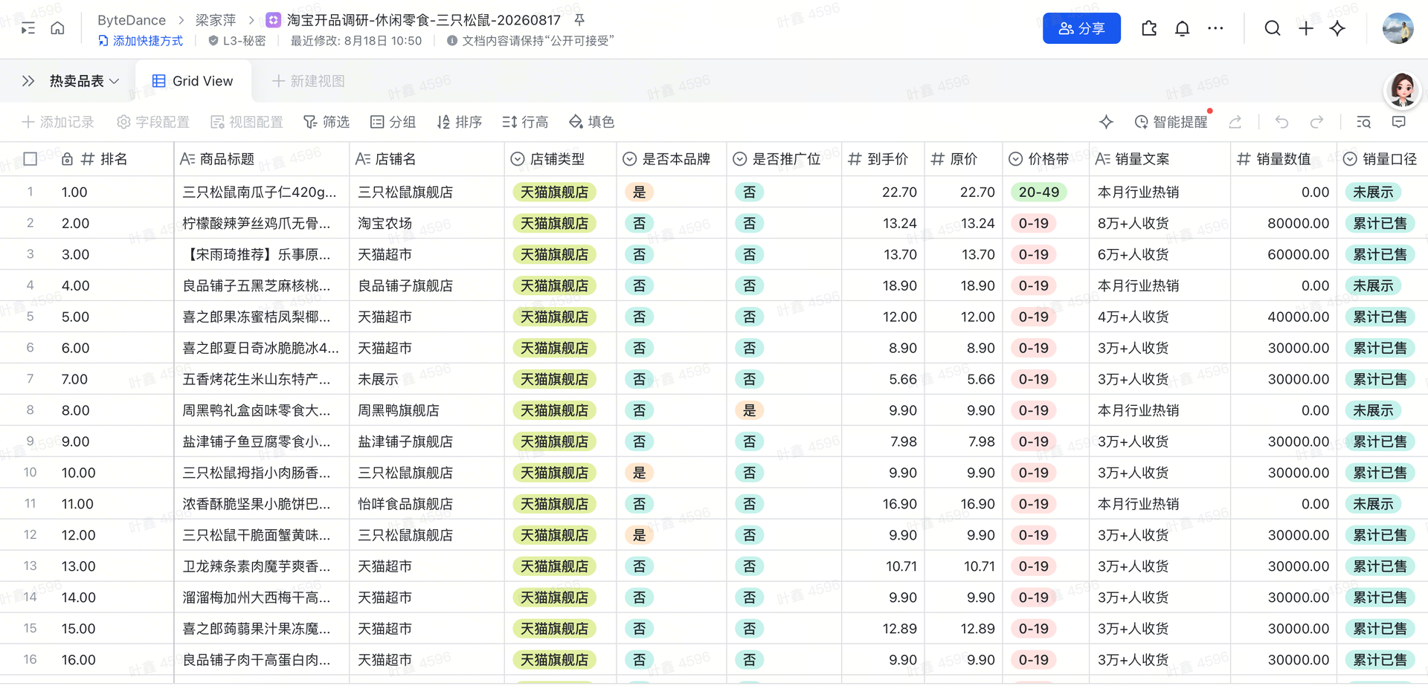Click the lock icon in 排名 header
This screenshot has height=686, width=1428.
click(67, 159)
